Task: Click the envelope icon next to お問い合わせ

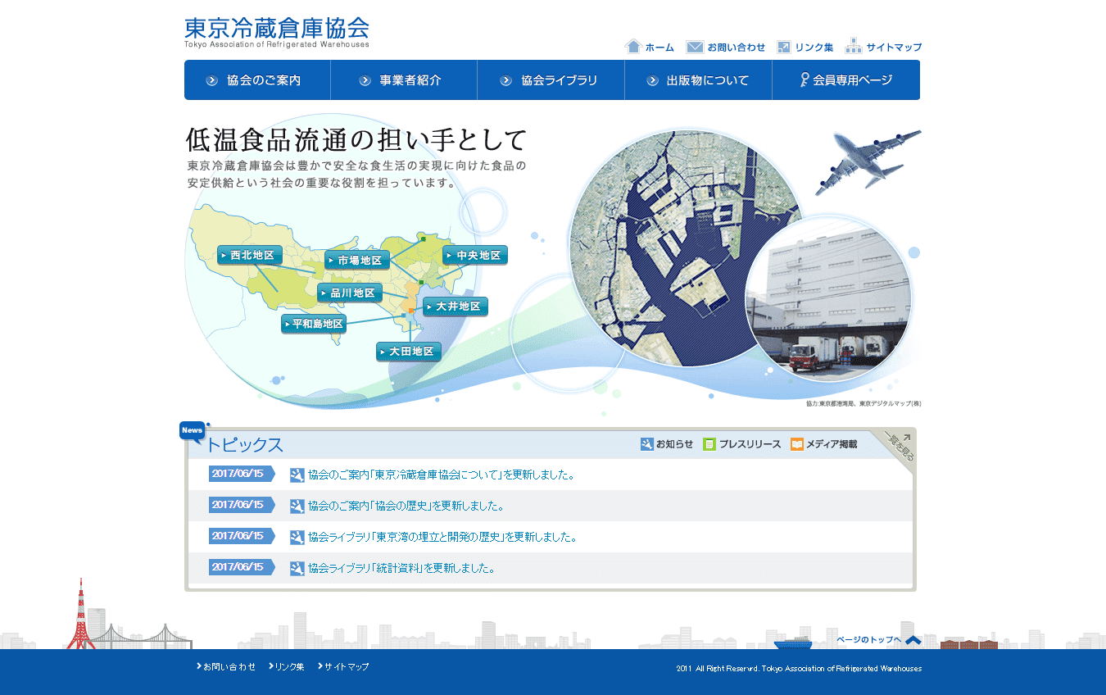Action: [695, 47]
